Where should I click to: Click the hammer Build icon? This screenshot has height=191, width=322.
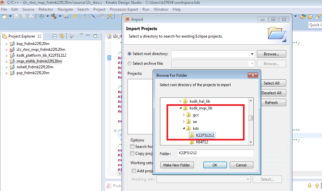point(54,16)
